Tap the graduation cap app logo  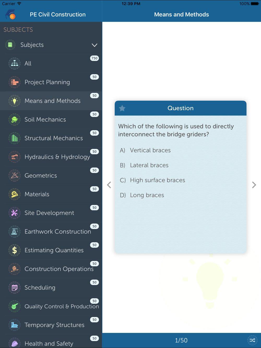click(x=11, y=15)
